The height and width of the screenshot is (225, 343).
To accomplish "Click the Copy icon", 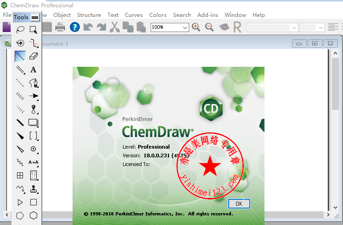I will click(128, 27).
